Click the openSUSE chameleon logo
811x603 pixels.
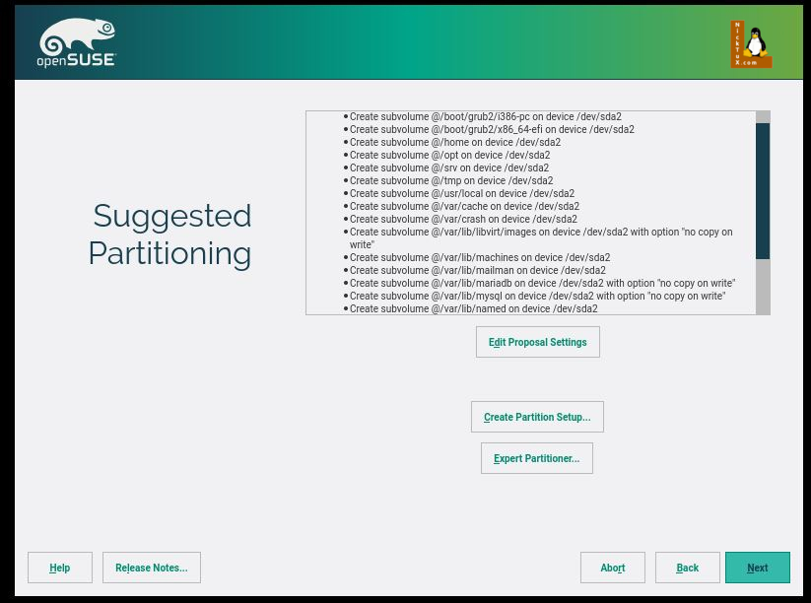(77, 45)
